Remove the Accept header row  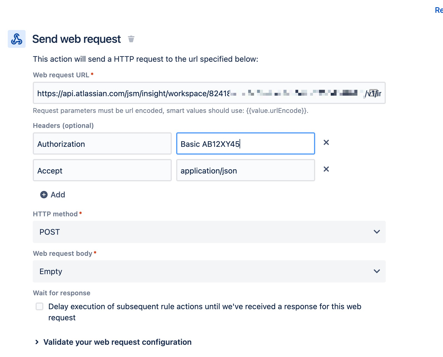pyautogui.click(x=326, y=169)
